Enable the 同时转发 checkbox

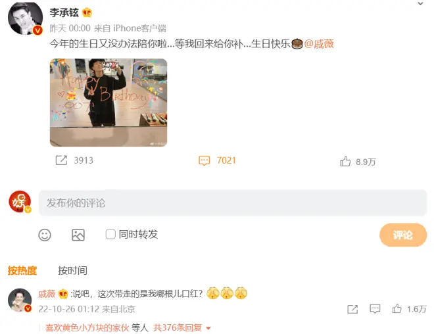point(110,234)
